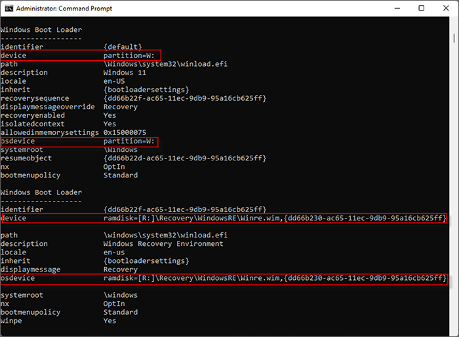Click the displaymessage 'Recovery' value
The height and width of the screenshot is (337, 459).
point(121,269)
